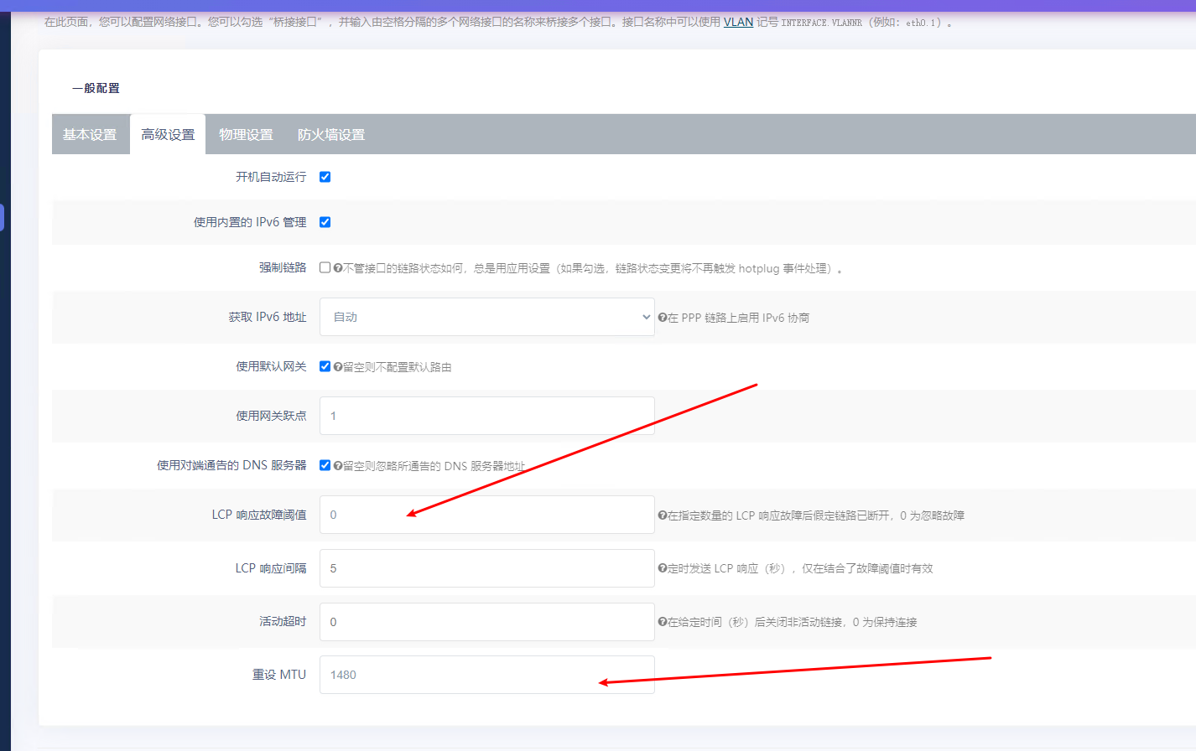
Task: Open the 物理设置 tab
Action: (x=246, y=135)
